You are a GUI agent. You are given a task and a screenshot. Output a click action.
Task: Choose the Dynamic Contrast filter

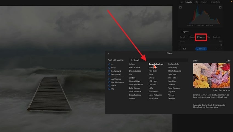(x=156, y=64)
